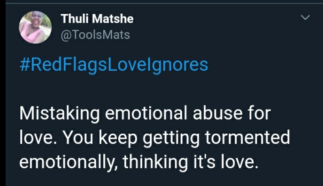Tap the tweet's last line 'emotionally, thinking'
This screenshot has height=186, width=323.
click(x=138, y=162)
